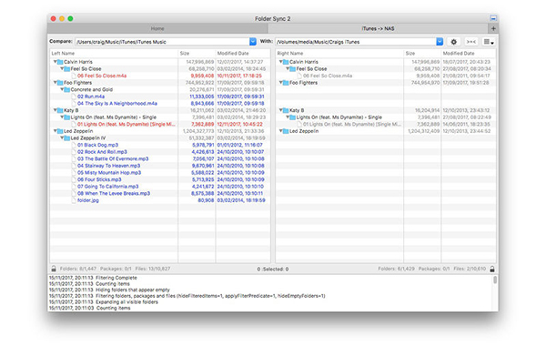Screen dimensions: 546x346
Task: Toggle the left pane lock icon
Action: click(54, 269)
